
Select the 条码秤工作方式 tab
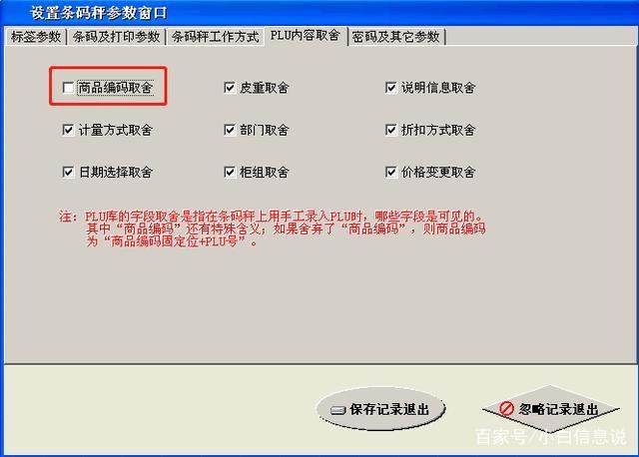coord(216,37)
